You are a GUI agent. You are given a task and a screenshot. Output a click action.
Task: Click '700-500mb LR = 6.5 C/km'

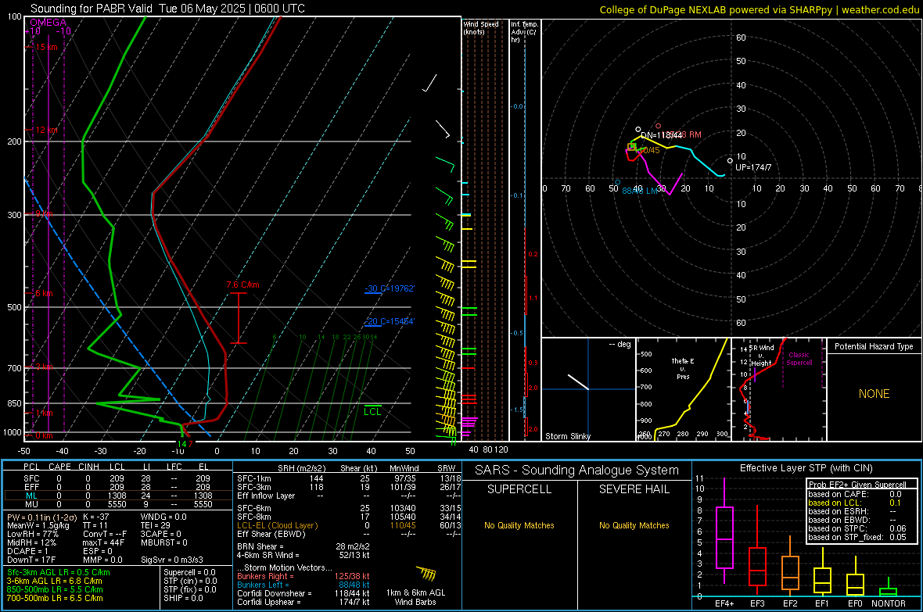pyautogui.click(x=55, y=598)
